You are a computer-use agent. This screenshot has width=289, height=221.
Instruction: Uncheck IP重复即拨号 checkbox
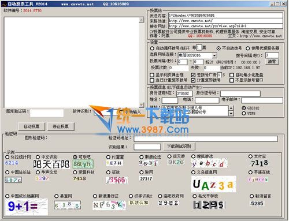coord(193,80)
